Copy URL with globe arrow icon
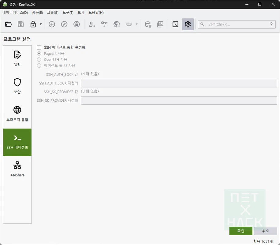280x245 pixels. click(x=117, y=24)
